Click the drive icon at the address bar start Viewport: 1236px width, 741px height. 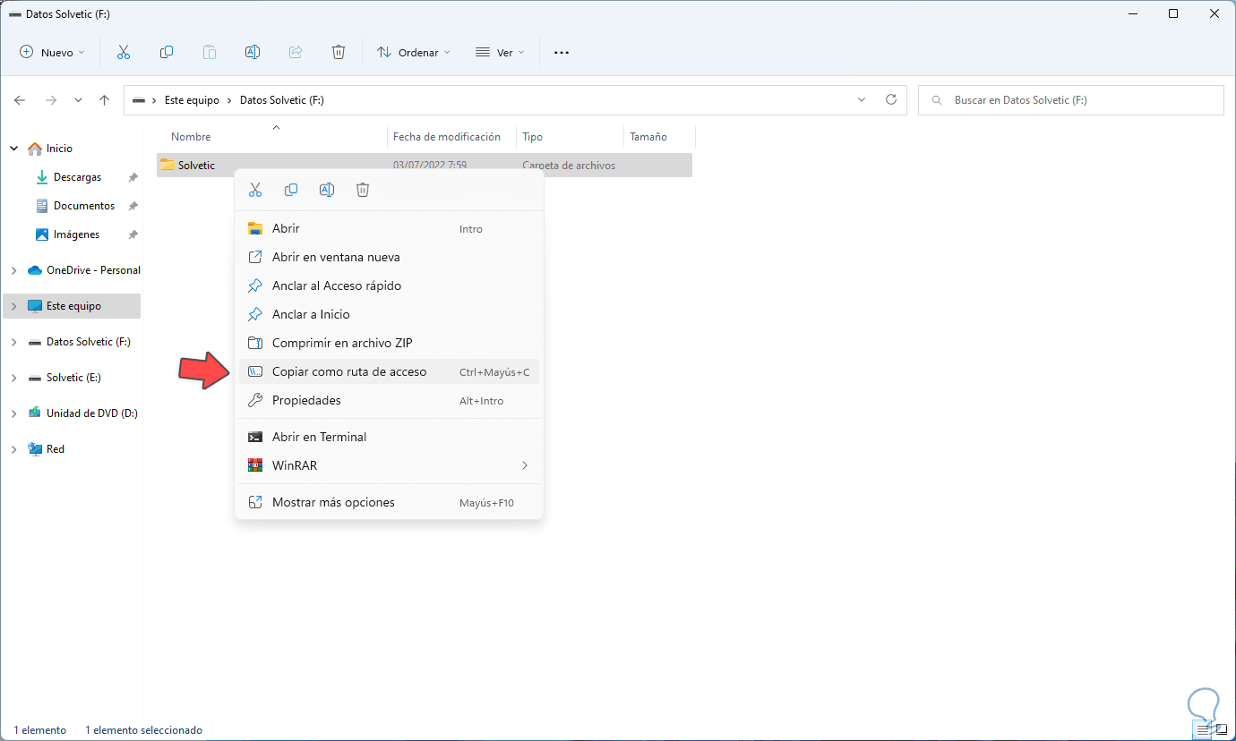[x=139, y=100]
